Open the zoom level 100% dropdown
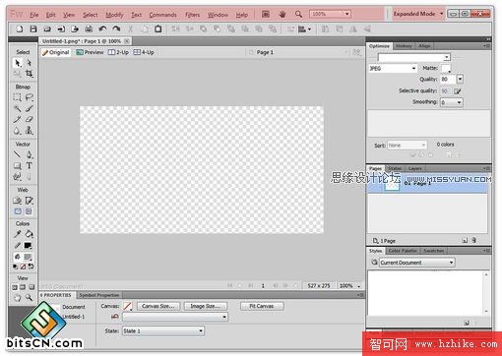502x356 pixels. (346, 14)
